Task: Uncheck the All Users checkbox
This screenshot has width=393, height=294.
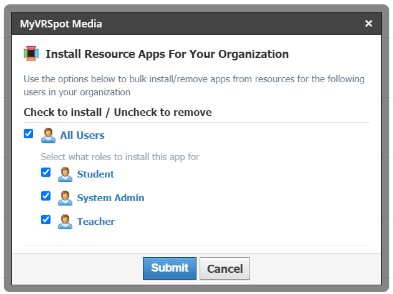Action: (28, 134)
